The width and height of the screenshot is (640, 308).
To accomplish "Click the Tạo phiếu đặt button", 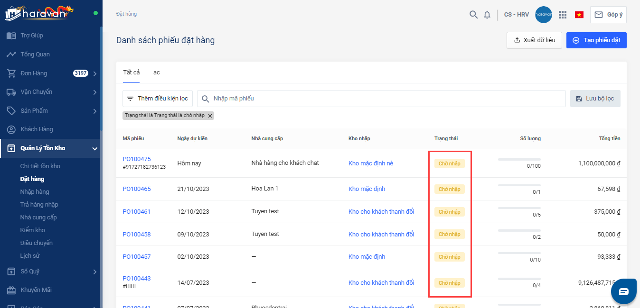I will (596, 40).
